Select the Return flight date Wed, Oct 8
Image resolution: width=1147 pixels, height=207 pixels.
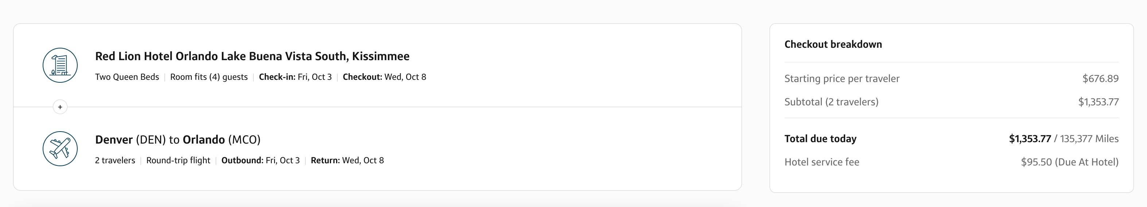(347, 160)
